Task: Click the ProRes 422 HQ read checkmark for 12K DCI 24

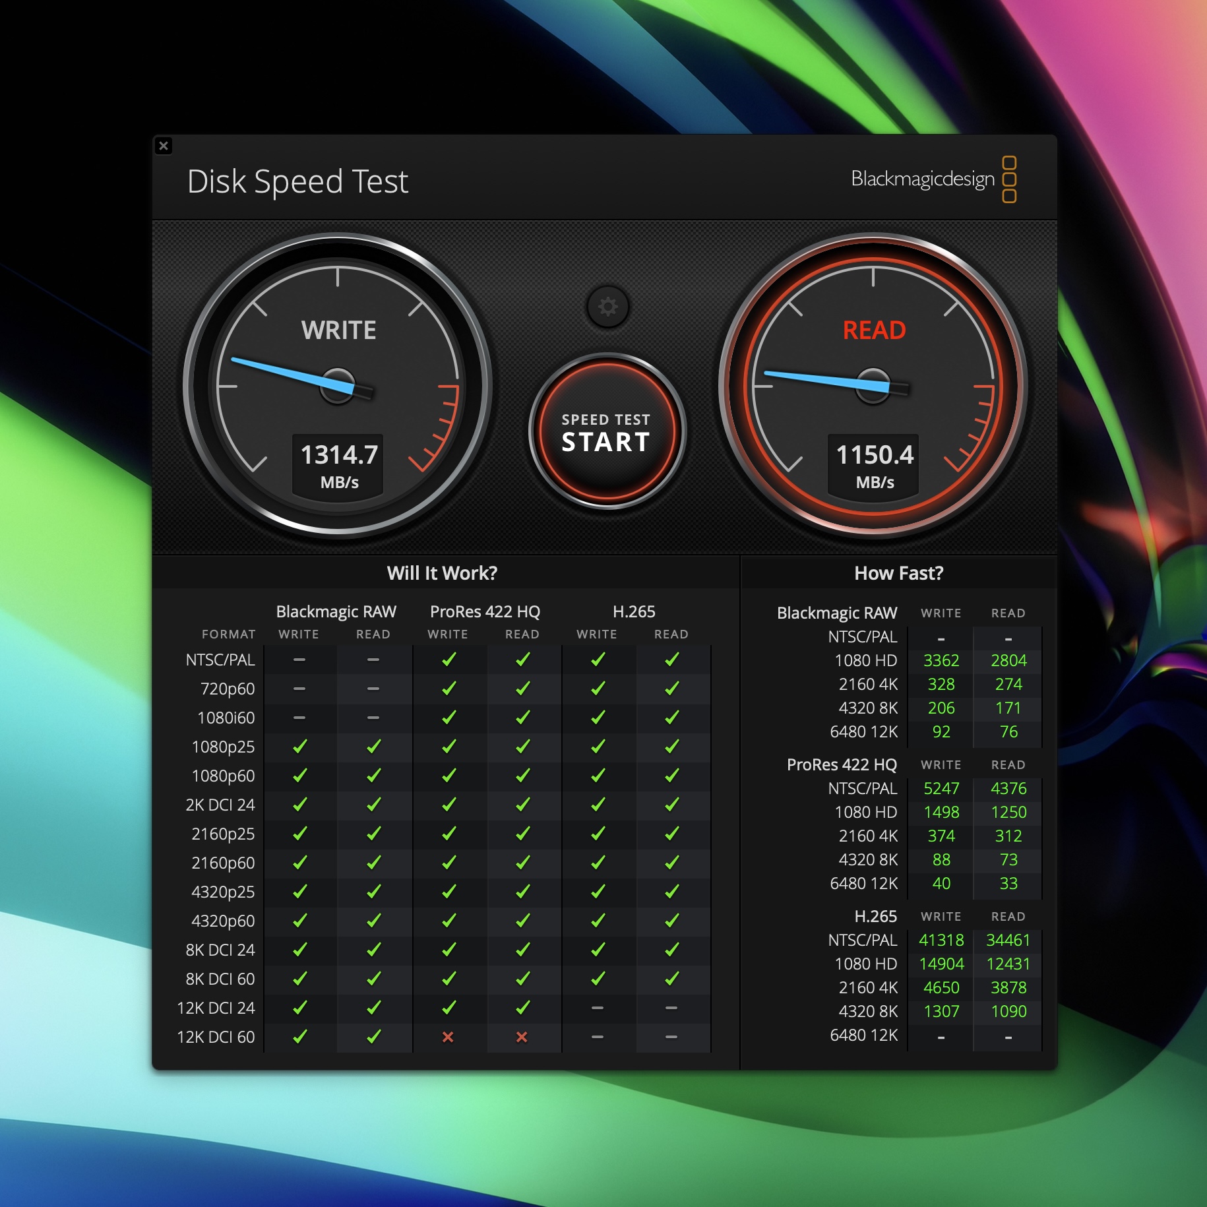Action: [522, 1008]
